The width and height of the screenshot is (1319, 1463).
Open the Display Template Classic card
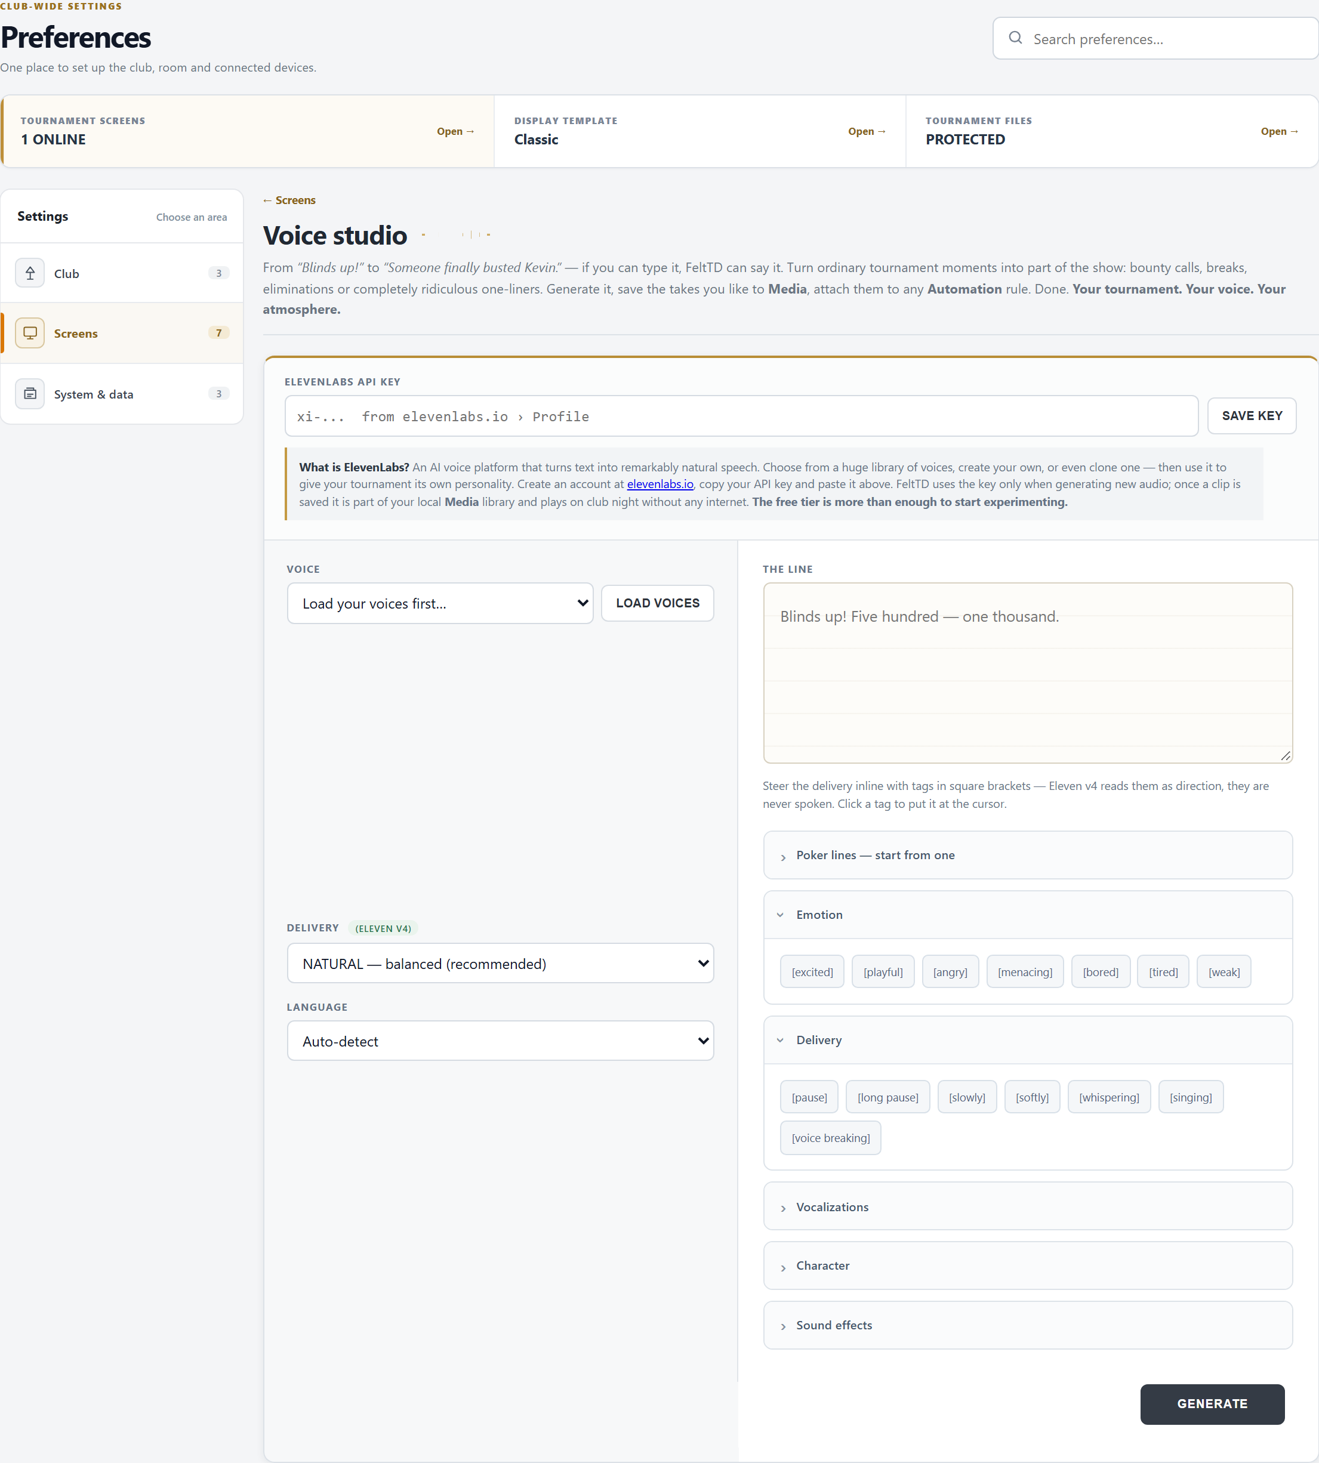tap(699, 131)
